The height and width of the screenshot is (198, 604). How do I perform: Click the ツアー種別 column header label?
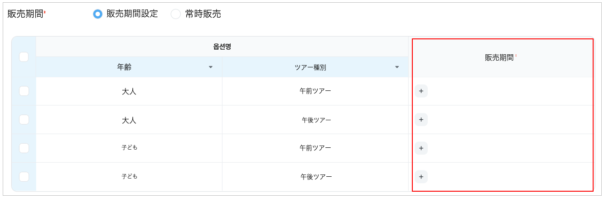310,67
